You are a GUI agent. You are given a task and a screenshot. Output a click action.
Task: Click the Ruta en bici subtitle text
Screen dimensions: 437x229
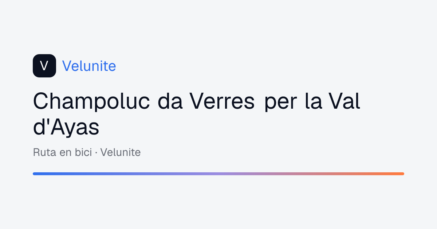point(62,152)
